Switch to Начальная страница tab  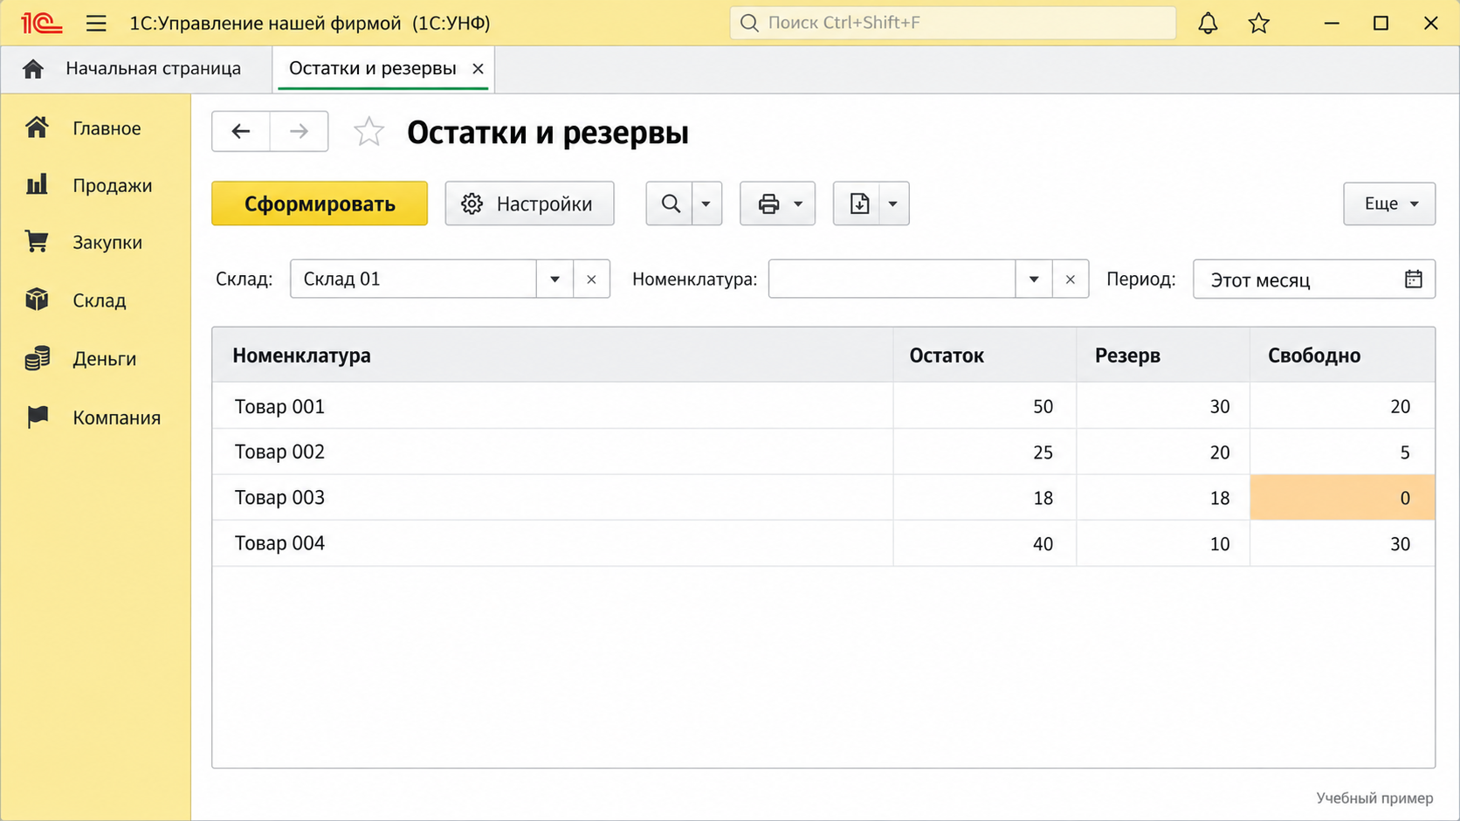pyautogui.click(x=135, y=68)
